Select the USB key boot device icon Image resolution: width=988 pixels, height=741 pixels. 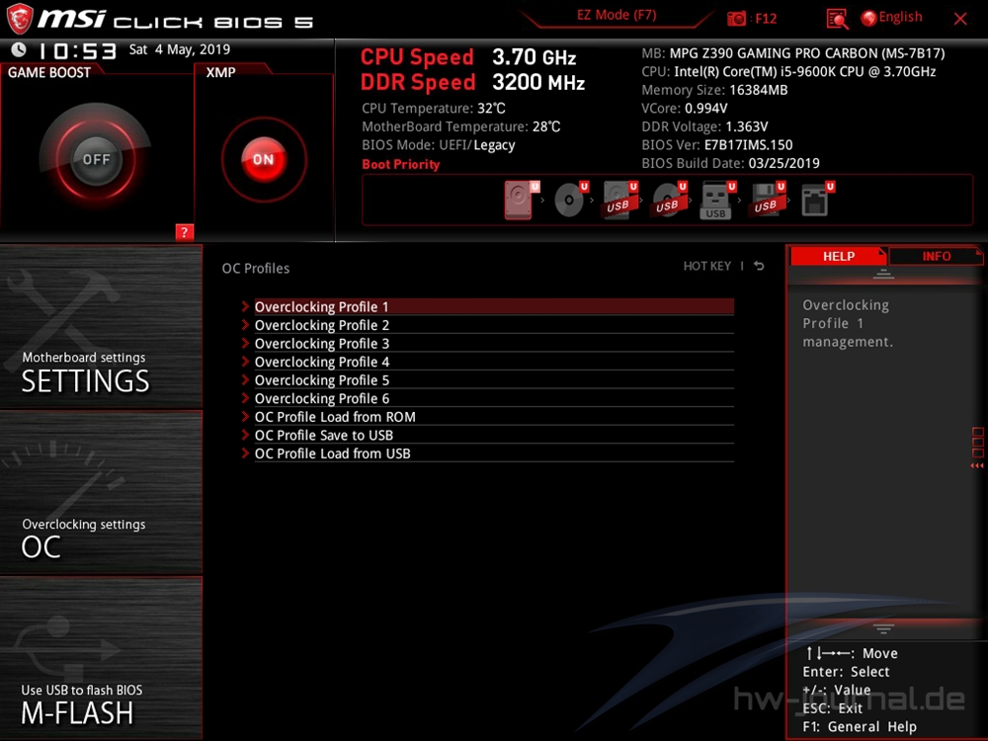click(x=717, y=200)
